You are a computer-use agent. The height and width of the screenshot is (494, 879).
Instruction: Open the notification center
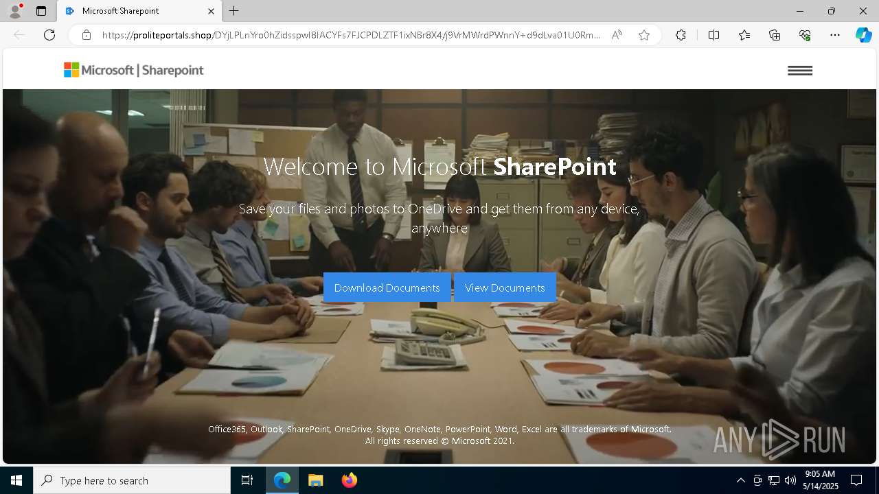click(856, 480)
